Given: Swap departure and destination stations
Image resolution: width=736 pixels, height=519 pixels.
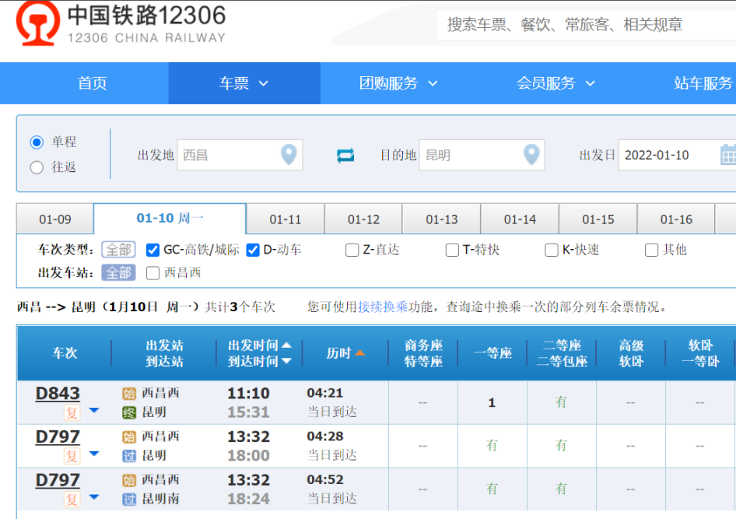Looking at the screenshot, I should 345,156.
